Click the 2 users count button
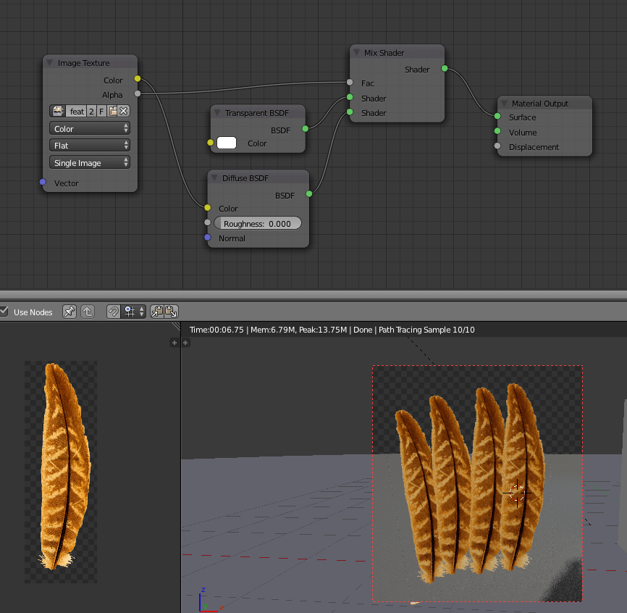The width and height of the screenshot is (627, 613). point(91,111)
